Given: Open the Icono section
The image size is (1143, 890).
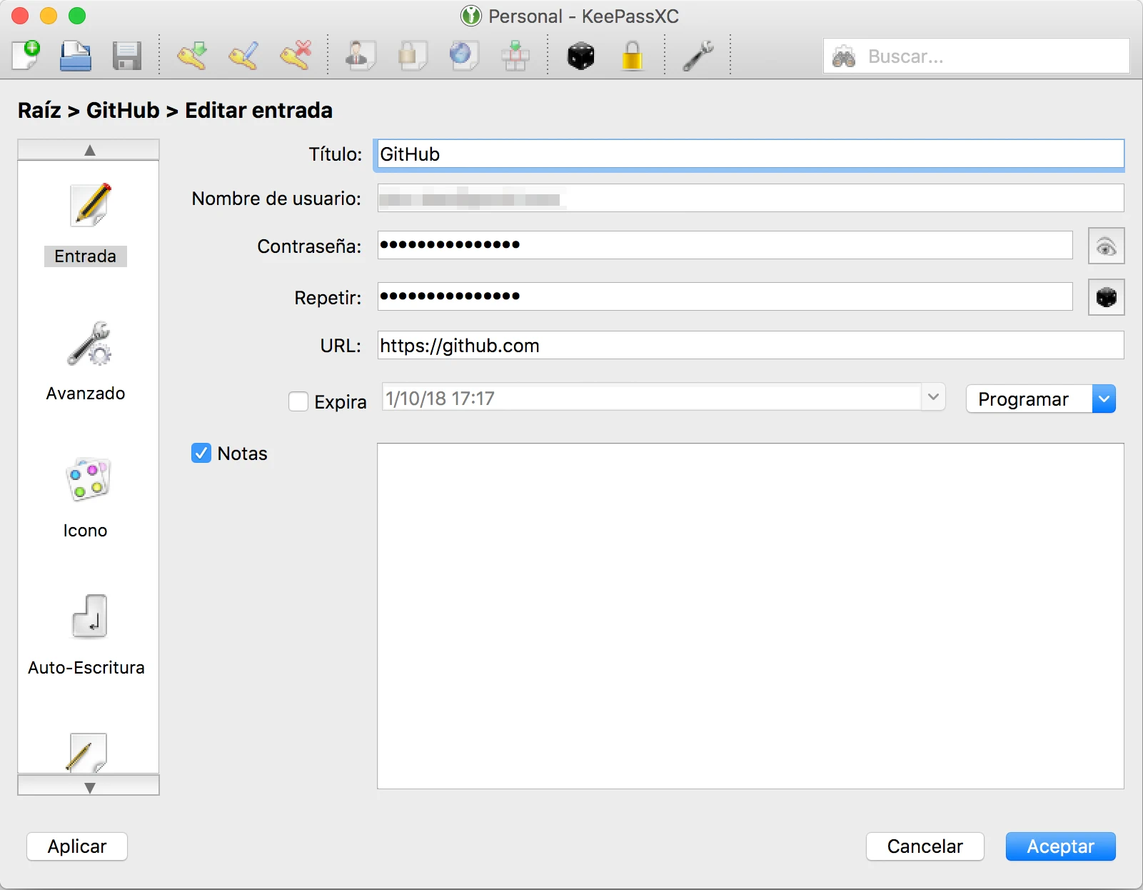Looking at the screenshot, I should click(86, 498).
